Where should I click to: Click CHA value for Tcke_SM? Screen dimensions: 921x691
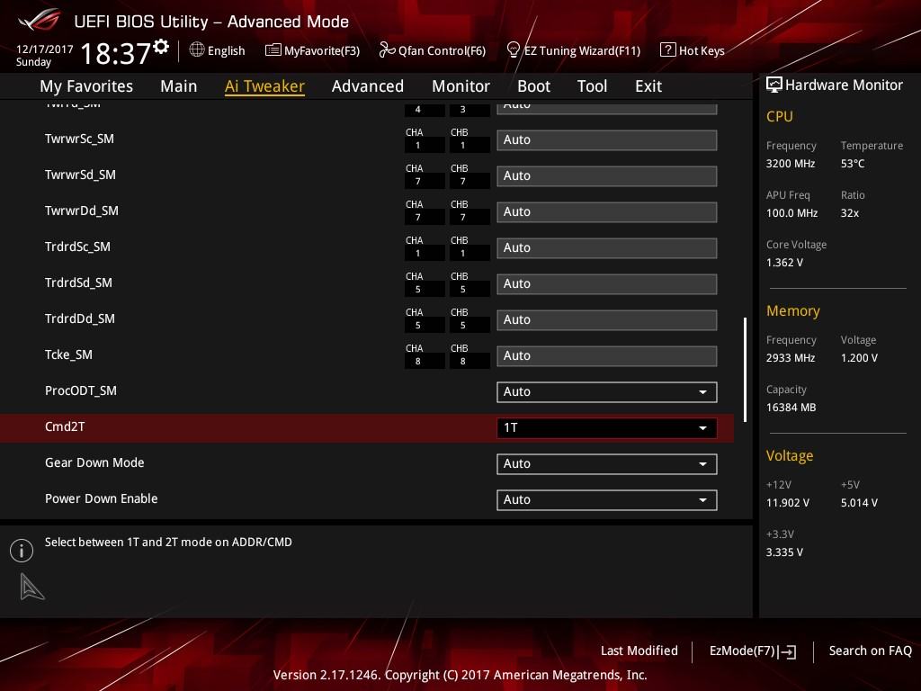tap(425, 362)
